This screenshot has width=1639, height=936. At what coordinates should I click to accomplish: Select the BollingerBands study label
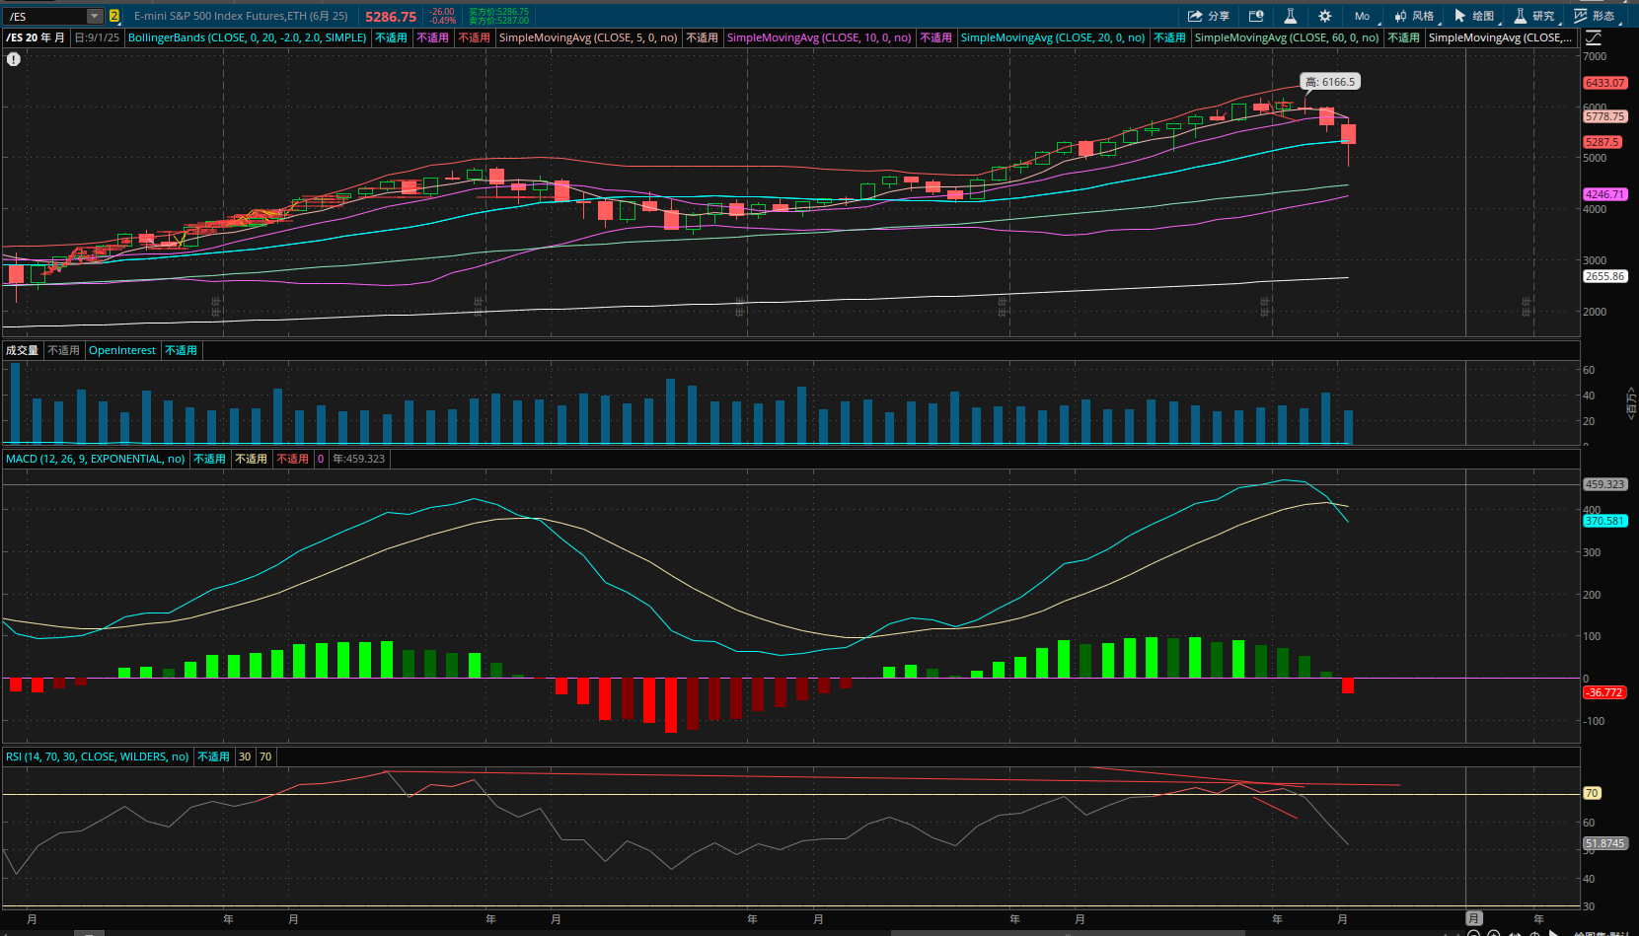pyautogui.click(x=247, y=37)
